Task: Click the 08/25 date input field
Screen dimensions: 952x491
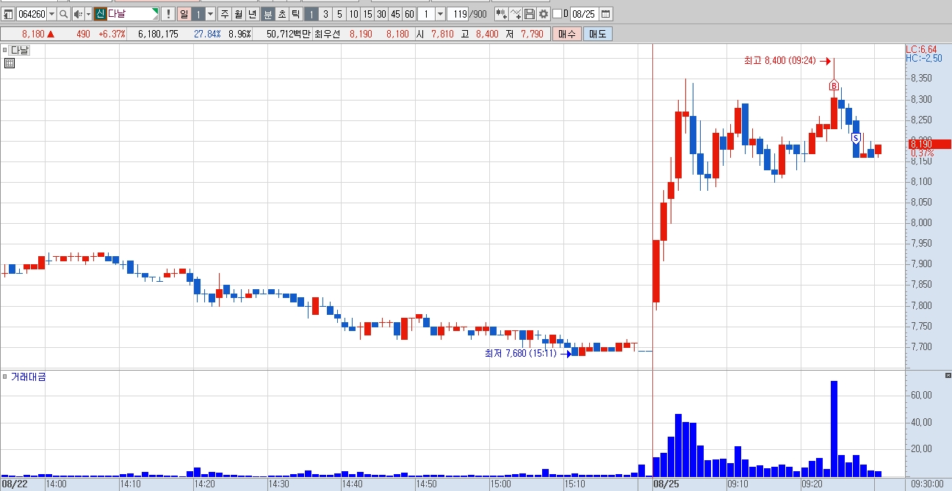Action: 583,14
